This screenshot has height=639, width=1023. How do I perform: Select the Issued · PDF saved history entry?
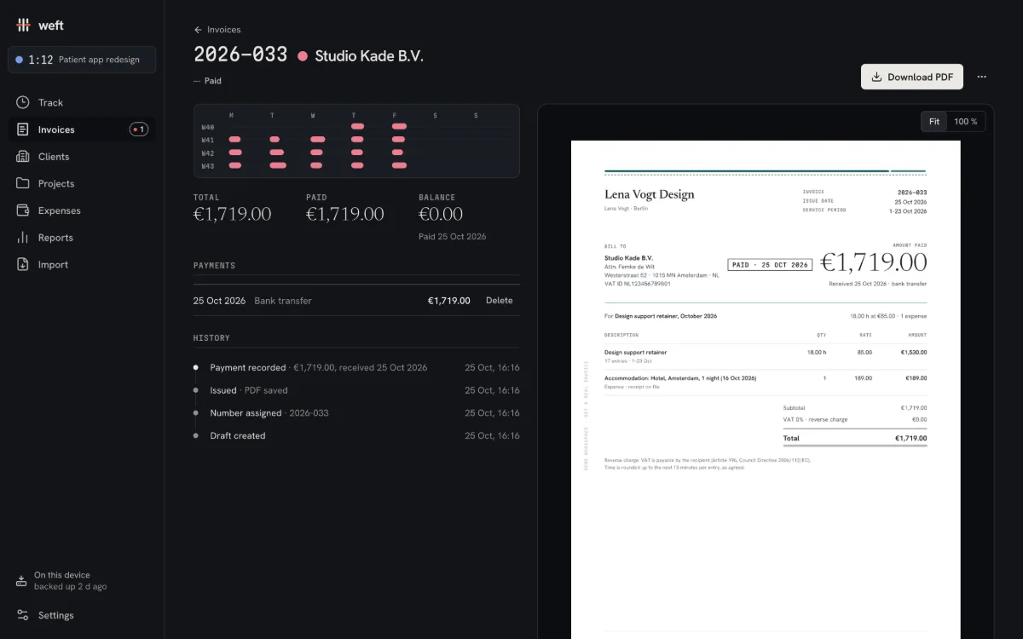pyautogui.click(x=356, y=390)
